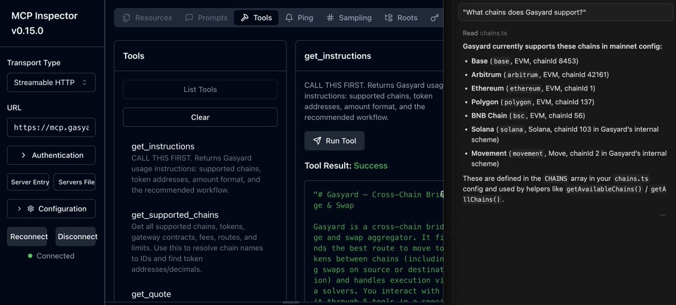Click the List Tools button
The width and height of the screenshot is (676, 305).
[x=200, y=89]
